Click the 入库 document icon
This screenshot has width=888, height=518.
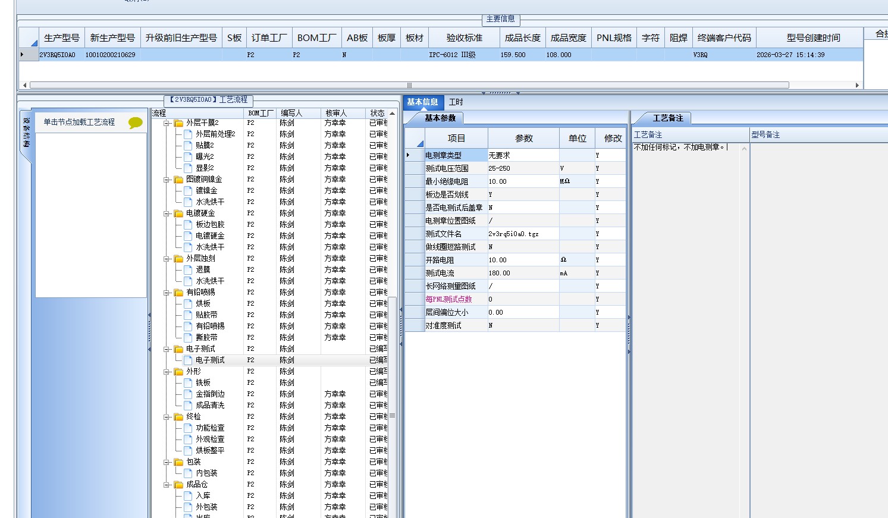[x=188, y=496]
